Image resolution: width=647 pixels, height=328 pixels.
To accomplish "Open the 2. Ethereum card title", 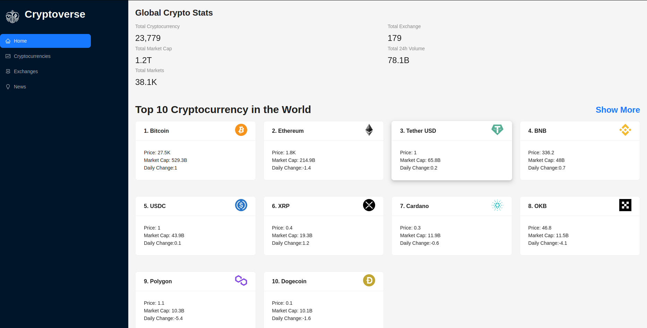I will pos(288,131).
